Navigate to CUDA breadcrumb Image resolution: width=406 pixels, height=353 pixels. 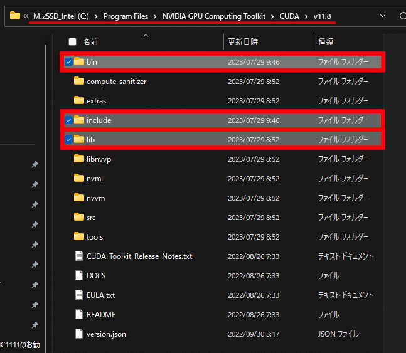click(289, 16)
